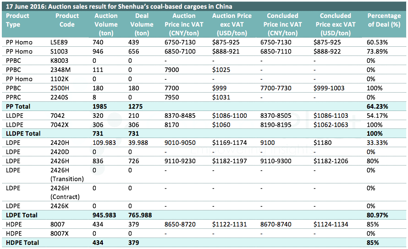Select the K8003 product code cell

click(x=59, y=61)
